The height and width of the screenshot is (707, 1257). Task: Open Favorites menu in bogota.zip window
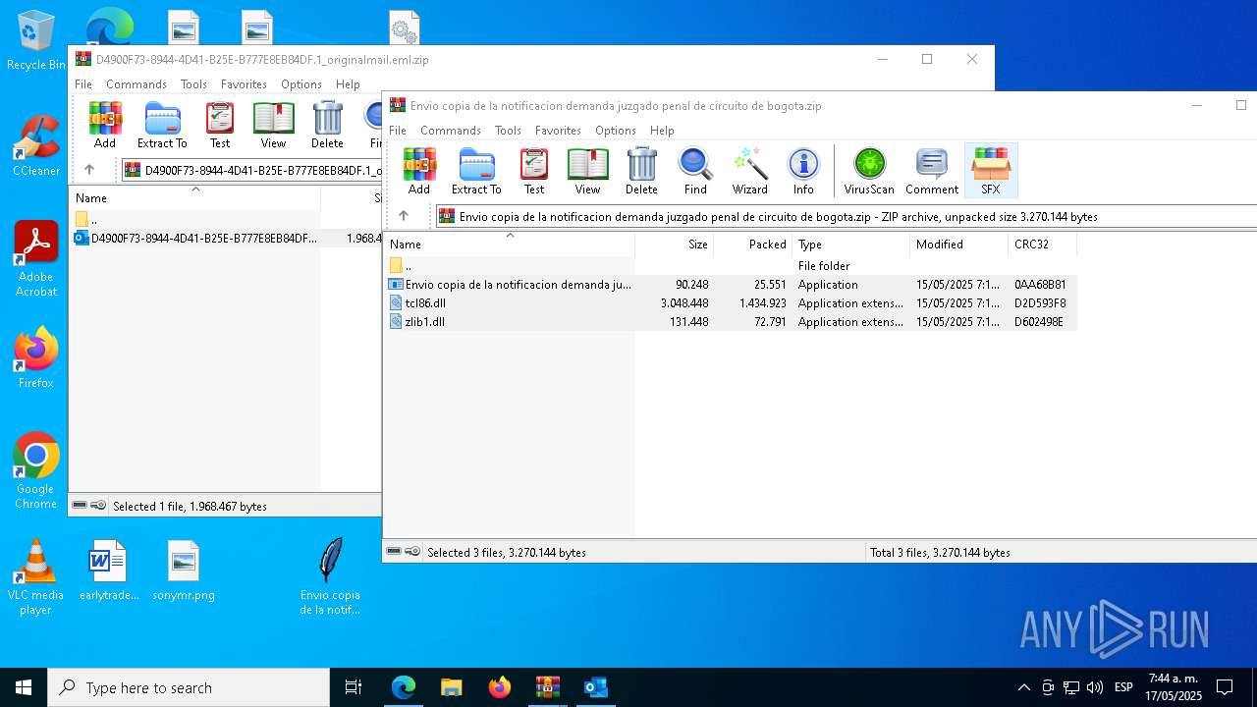558,131
